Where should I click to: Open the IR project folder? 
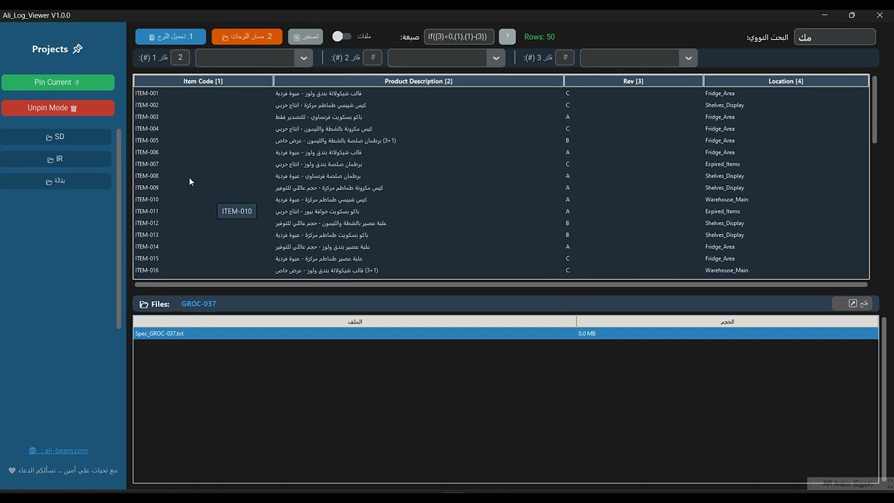coord(56,159)
